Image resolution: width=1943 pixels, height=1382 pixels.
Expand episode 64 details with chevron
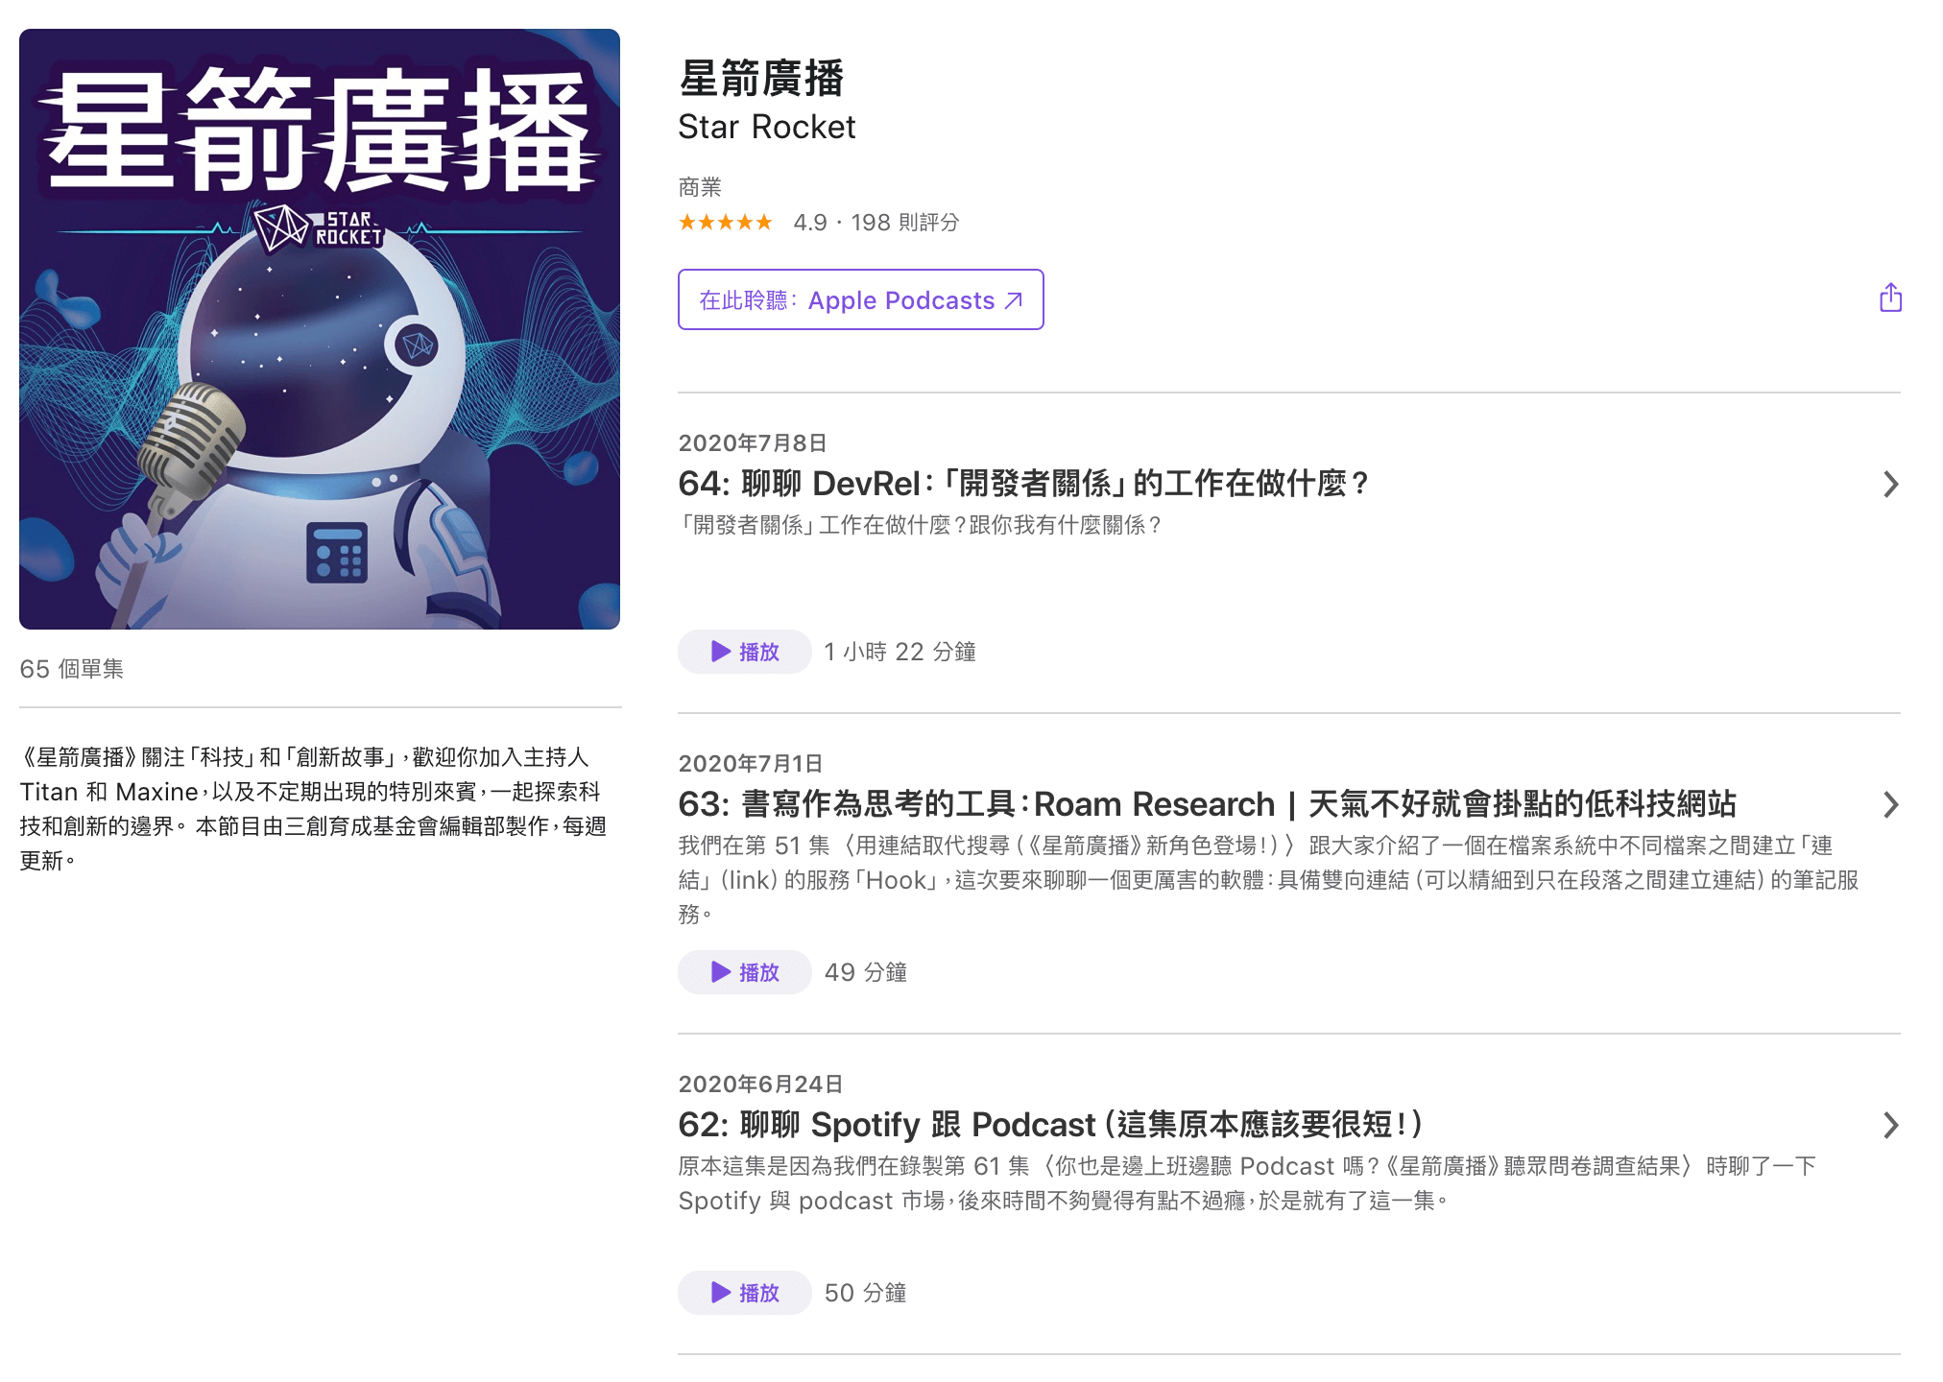(1890, 484)
